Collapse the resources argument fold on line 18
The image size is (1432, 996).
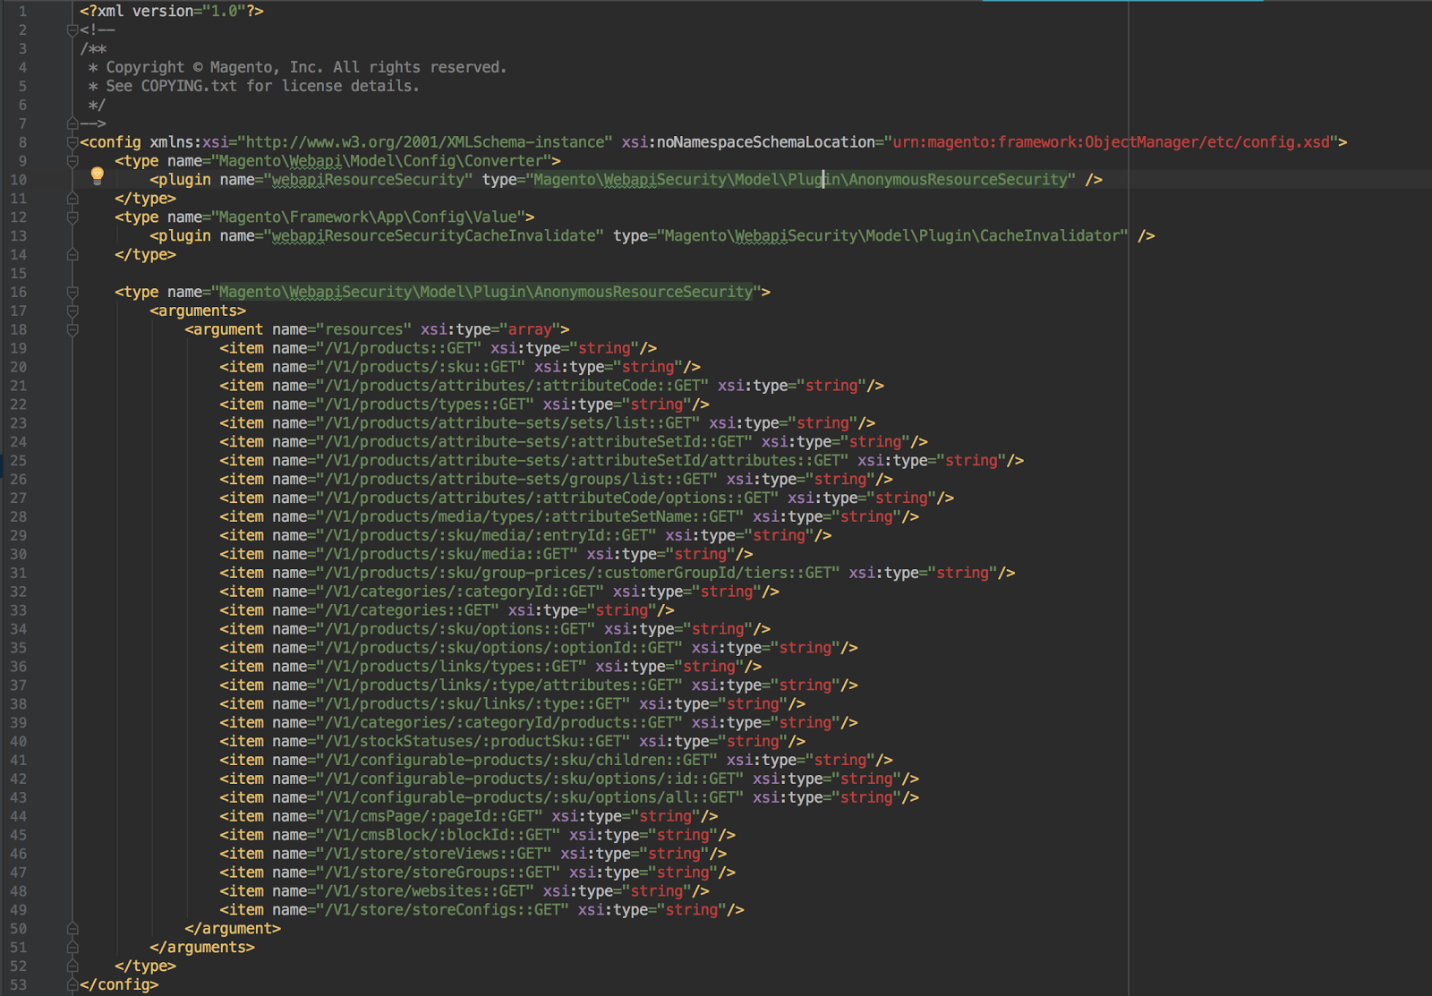click(72, 330)
